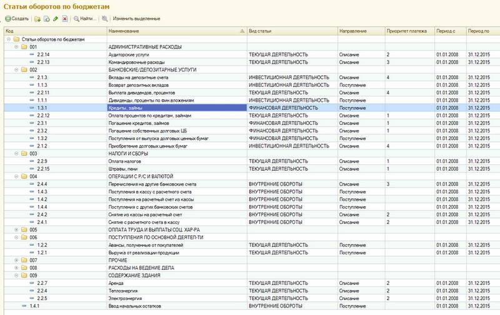Click the green Создать plus icon
The height and width of the screenshot is (315, 500).
pyautogui.click(x=8, y=19)
